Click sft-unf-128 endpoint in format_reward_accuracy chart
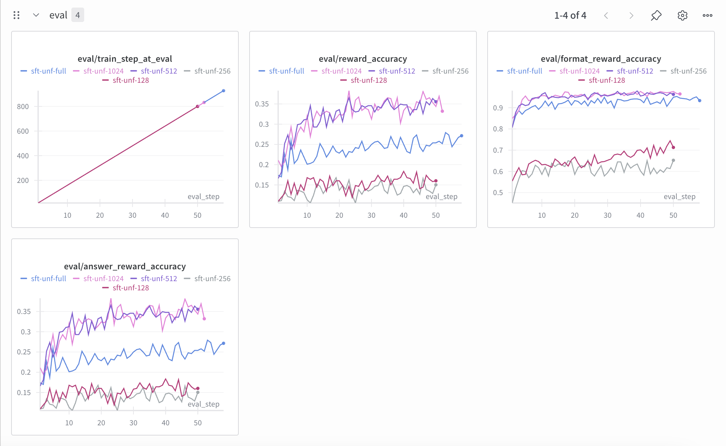The width and height of the screenshot is (726, 446). [x=673, y=147]
